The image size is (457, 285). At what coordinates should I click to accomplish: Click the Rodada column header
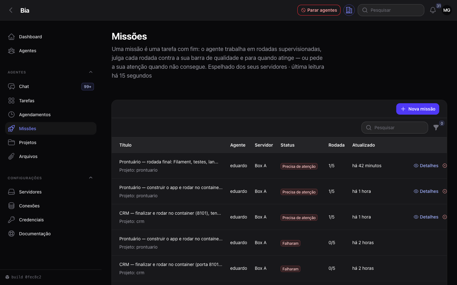[336, 145]
